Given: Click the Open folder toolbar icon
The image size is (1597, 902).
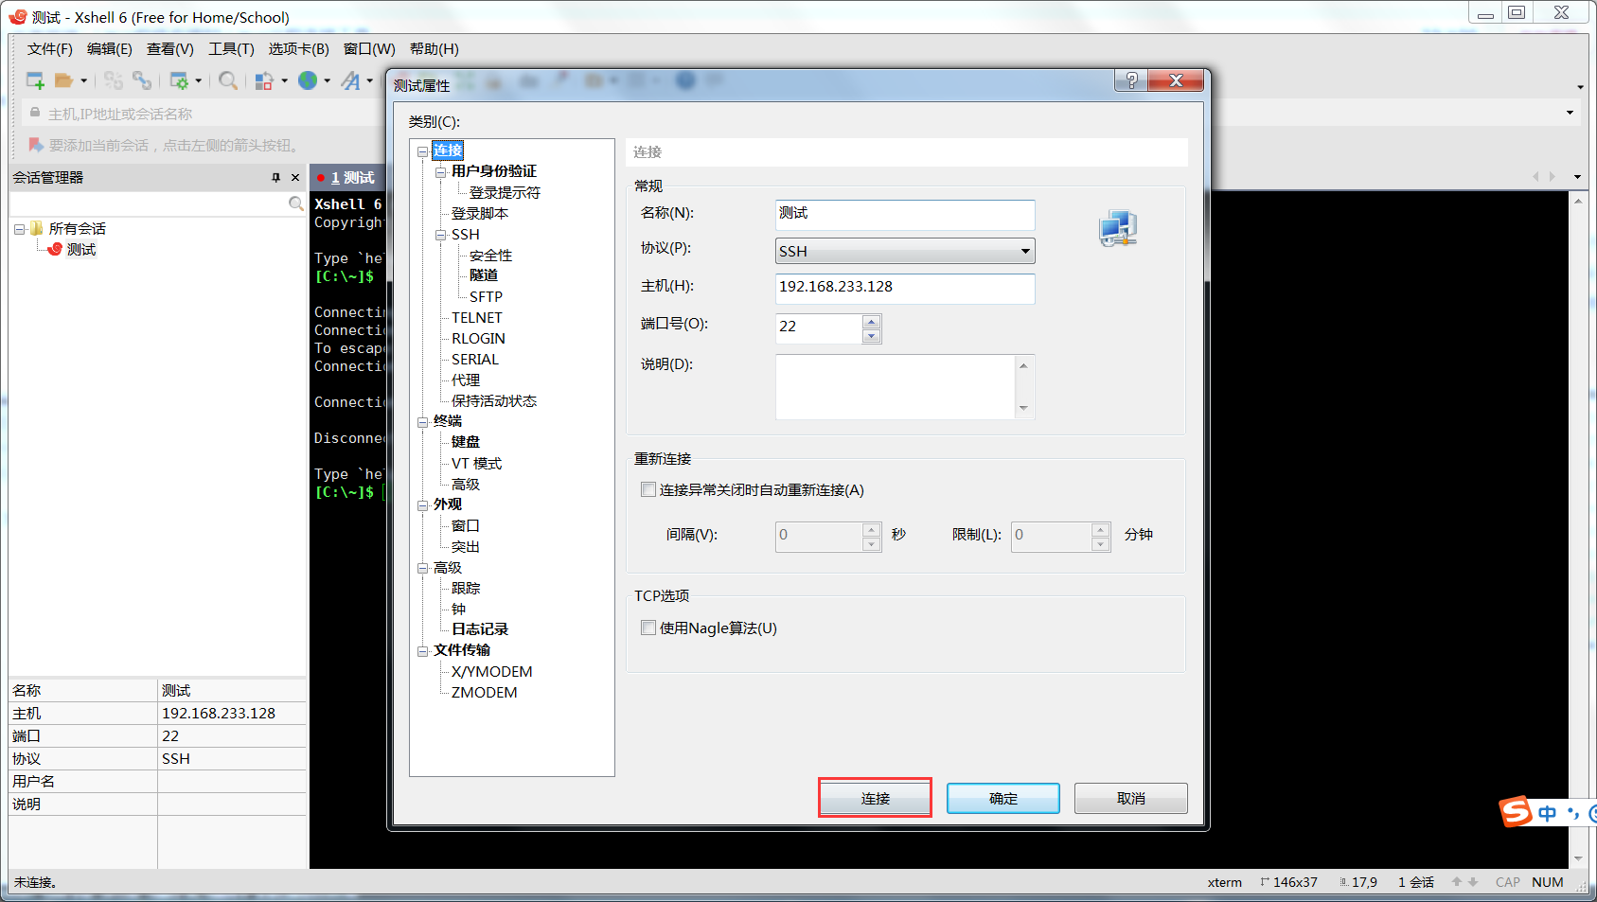Looking at the screenshot, I should click(64, 80).
